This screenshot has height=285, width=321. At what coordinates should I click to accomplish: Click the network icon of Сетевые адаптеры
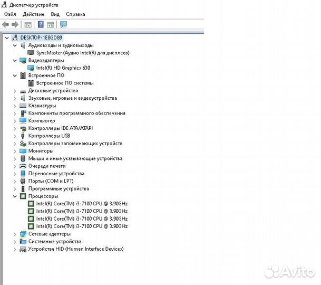click(23, 234)
